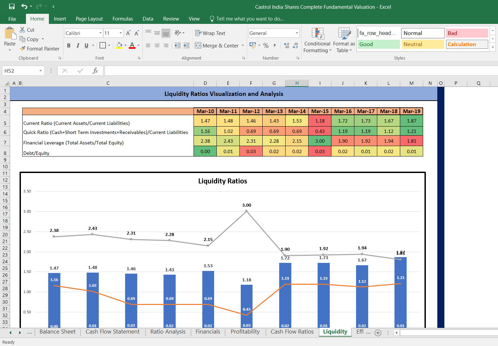Increase cell indent
The image size is (498, 346).
[x=186, y=45]
